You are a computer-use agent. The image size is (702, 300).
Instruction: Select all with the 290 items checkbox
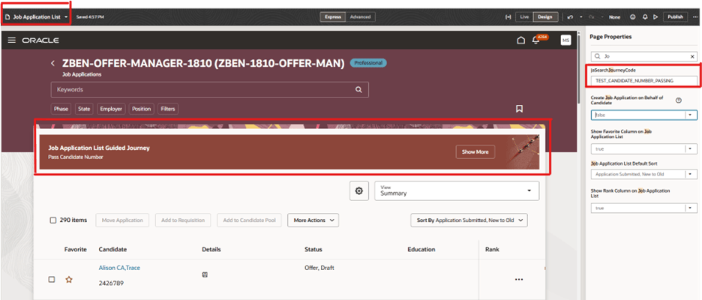coord(52,220)
